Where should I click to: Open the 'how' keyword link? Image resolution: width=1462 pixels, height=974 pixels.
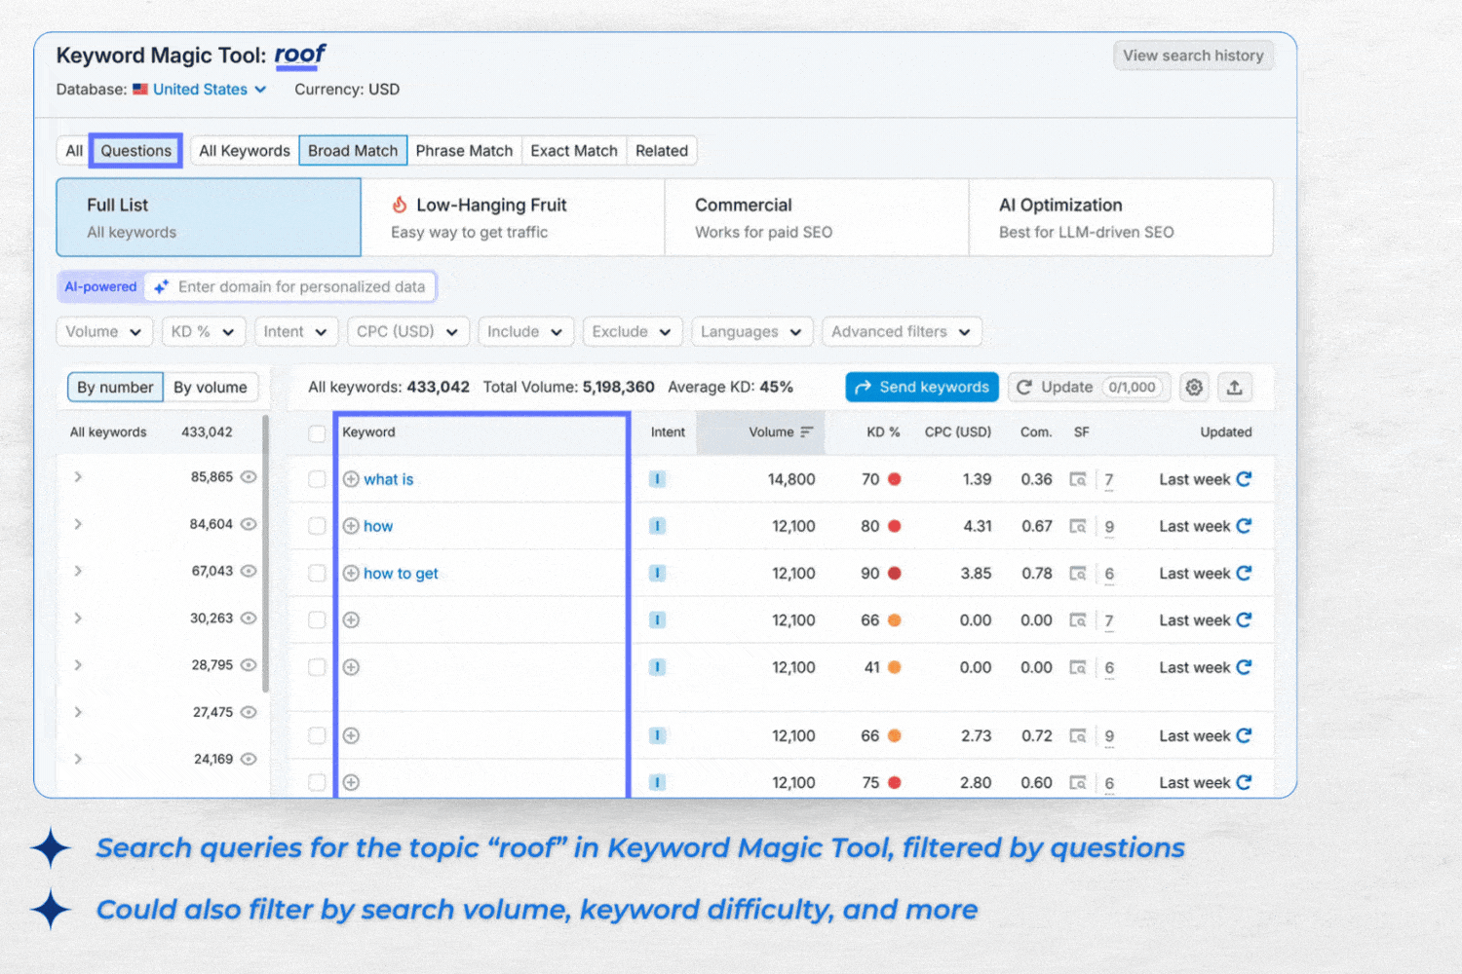pos(378,526)
